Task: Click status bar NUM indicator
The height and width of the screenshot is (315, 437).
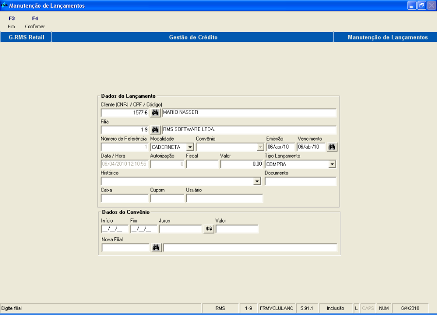Action: (x=384, y=308)
